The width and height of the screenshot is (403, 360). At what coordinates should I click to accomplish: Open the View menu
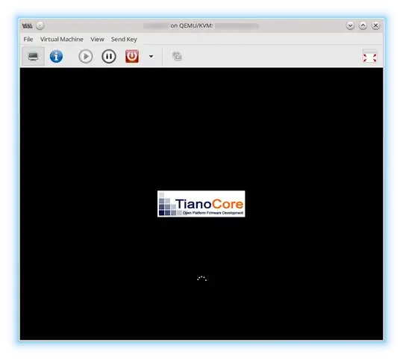(x=97, y=40)
